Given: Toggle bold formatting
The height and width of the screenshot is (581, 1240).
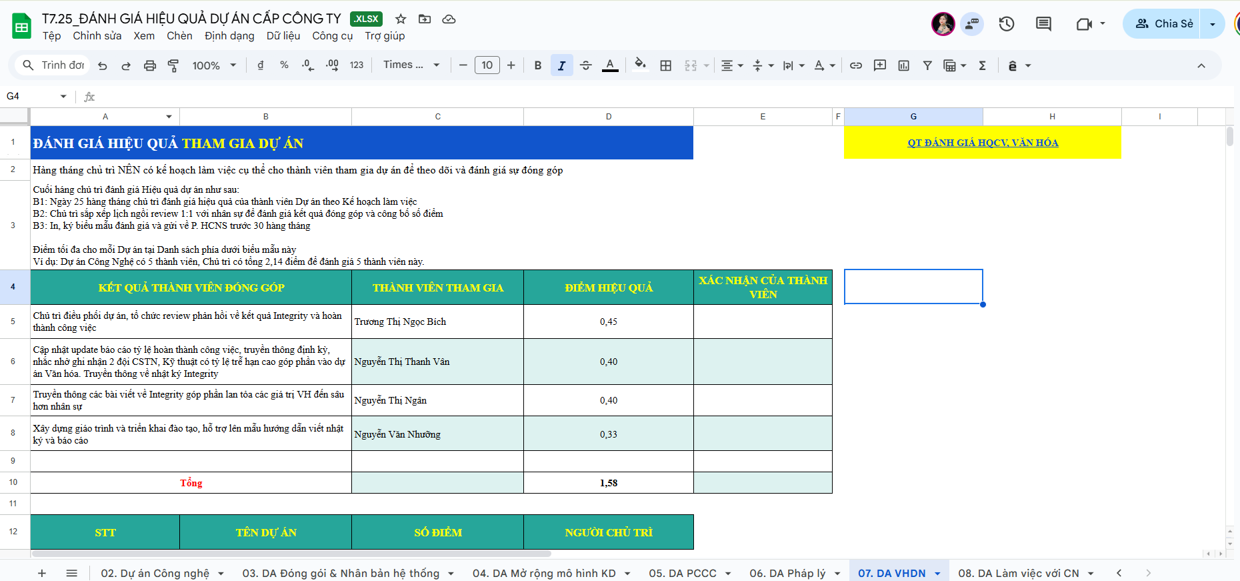Looking at the screenshot, I should [x=538, y=65].
